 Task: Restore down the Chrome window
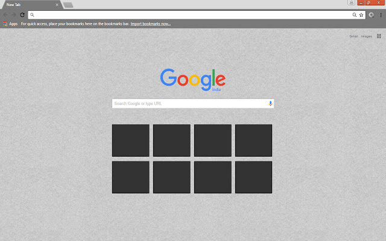pyautogui.click(x=369, y=2)
